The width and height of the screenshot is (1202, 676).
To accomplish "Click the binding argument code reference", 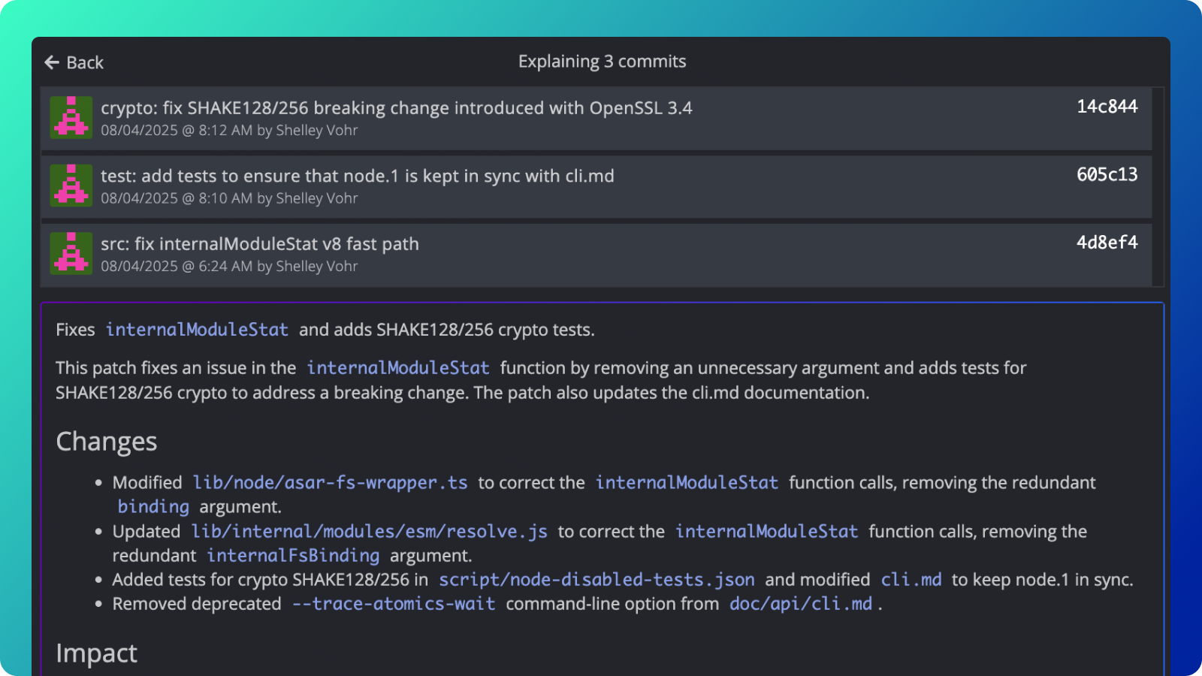I will coord(153,506).
